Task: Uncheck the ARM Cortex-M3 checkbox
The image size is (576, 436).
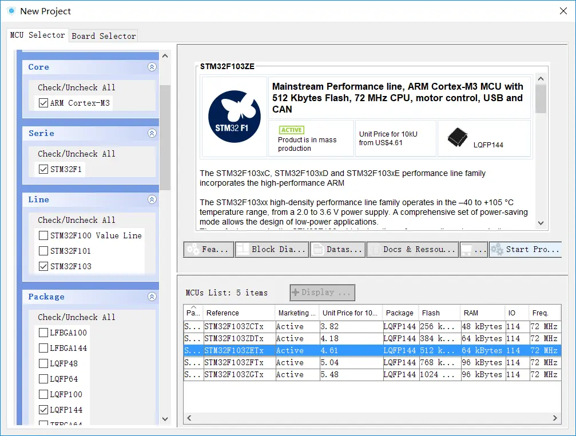Action: tap(43, 103)
